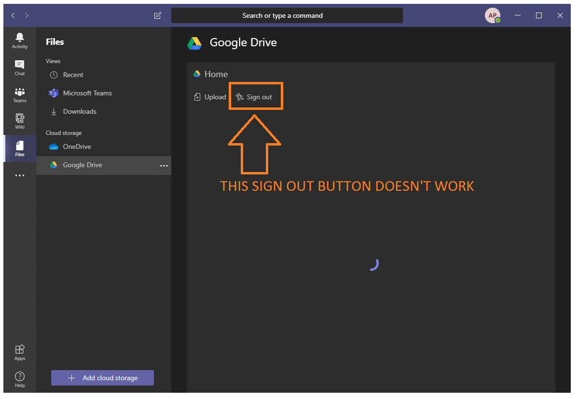Open the Activity feed
Viewport: 578px width, 399px height.
[x=19, y=40]
